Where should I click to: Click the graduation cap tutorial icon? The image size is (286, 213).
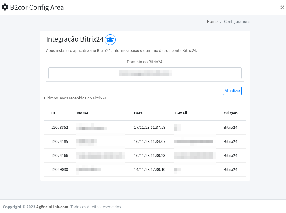click(x=110, y=39)
